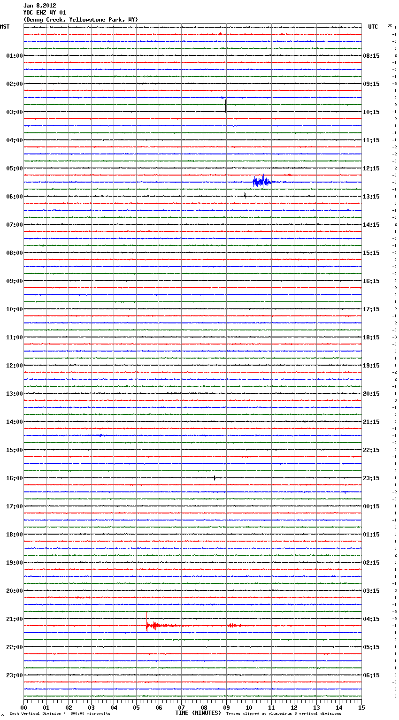Select the 14:00 MST time label

click(x=15, y=422)
